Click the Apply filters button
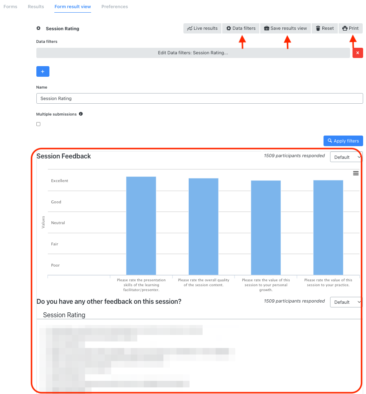Viewport: 366px width, 394px height. tap(343, 141)
